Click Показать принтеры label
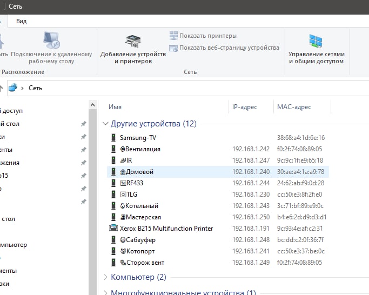The width and height of the screenshot is (369, 295). point(208,36)
